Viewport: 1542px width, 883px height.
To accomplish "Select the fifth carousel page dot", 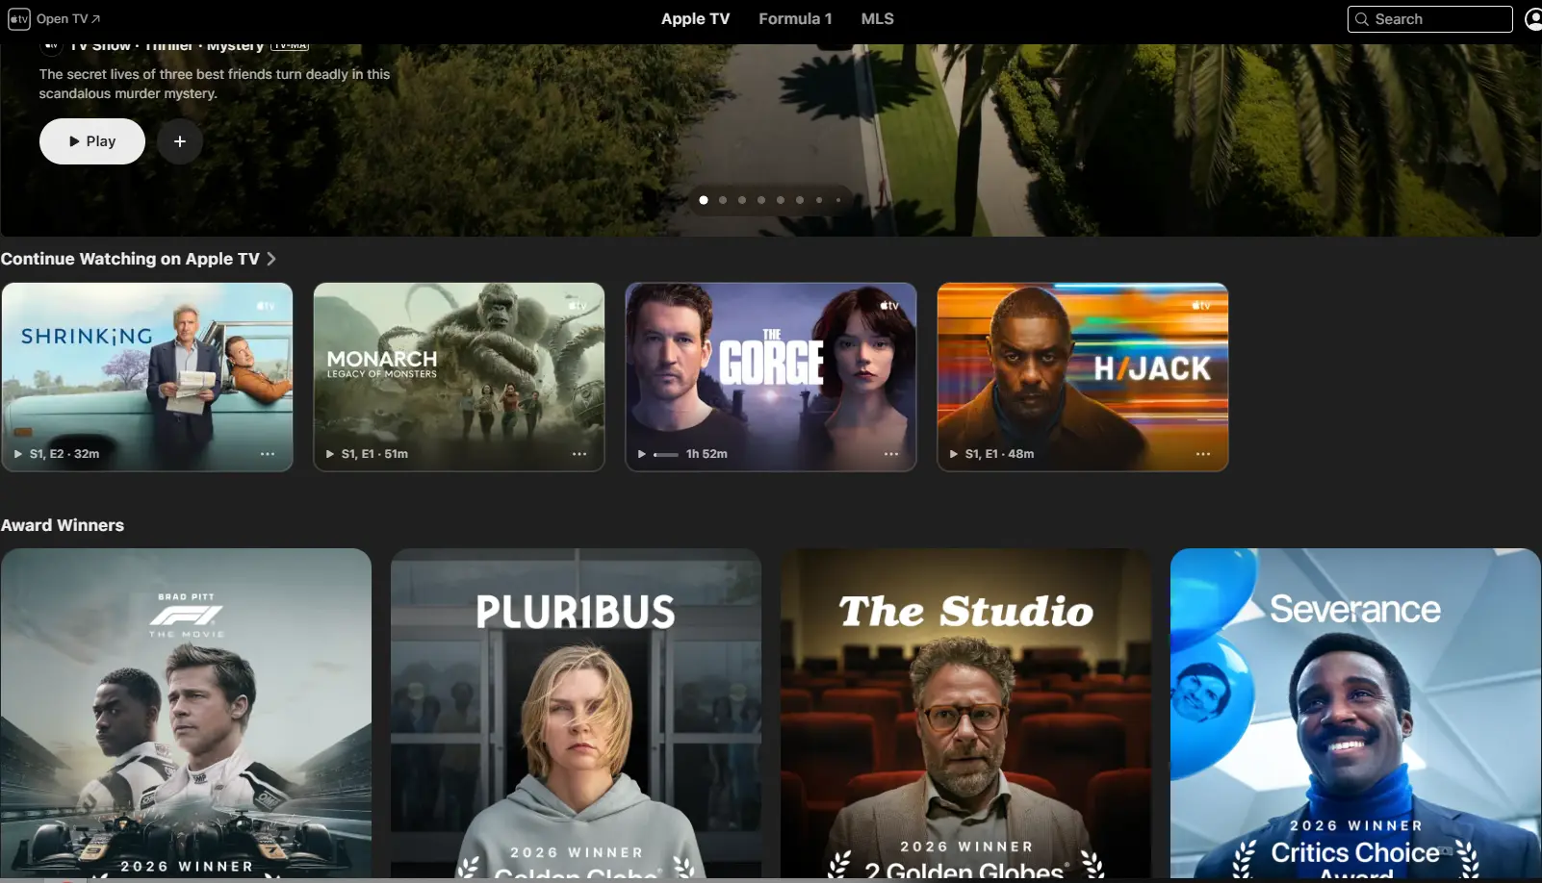I will (x=781, y=200).
